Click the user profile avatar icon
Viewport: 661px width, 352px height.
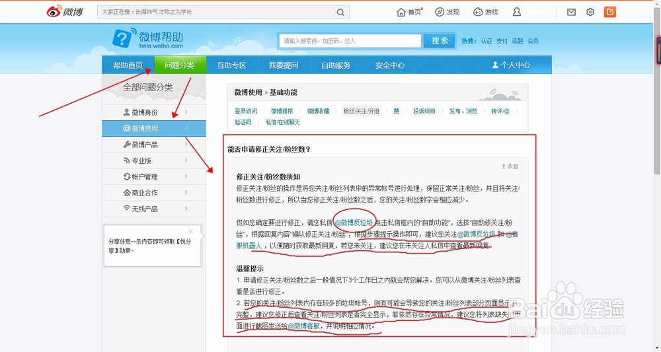click(x=517, y=12)
